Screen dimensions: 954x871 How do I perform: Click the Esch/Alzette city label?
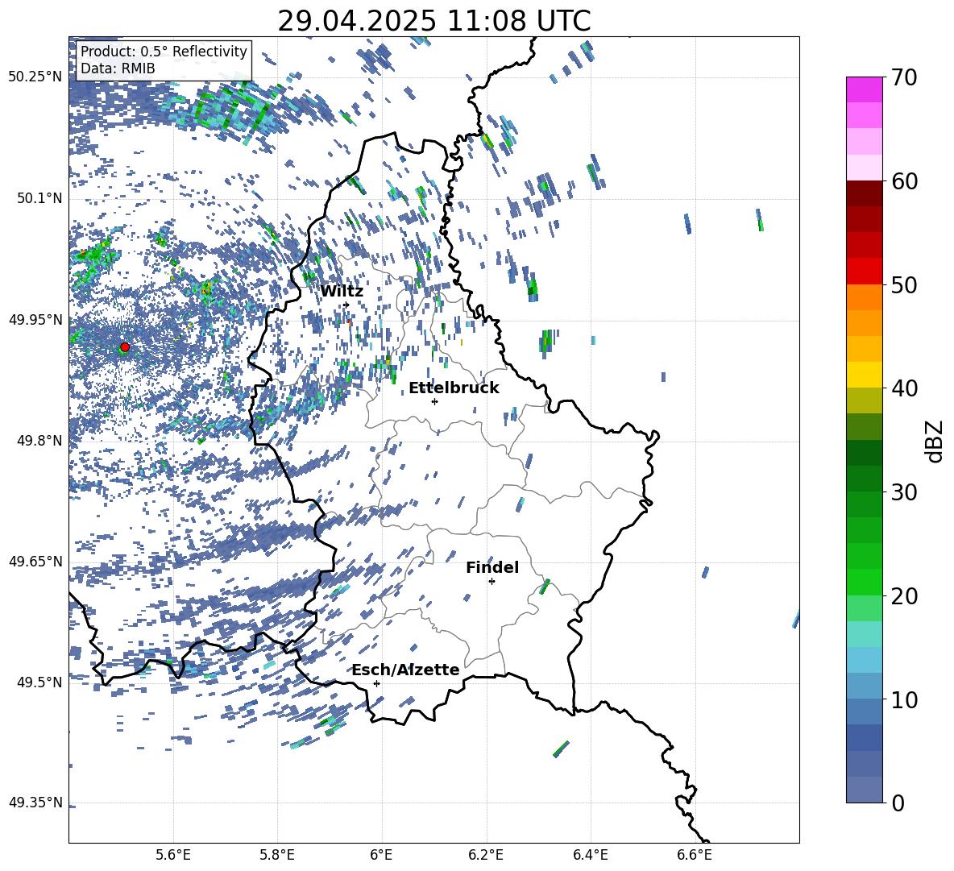[406, 670]
